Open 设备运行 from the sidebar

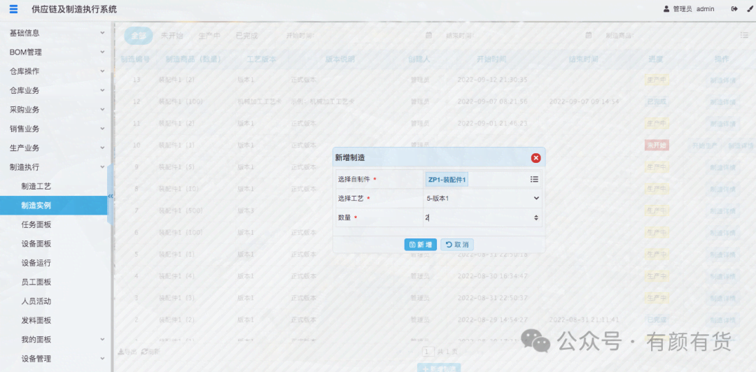click(x=36, y=263)
